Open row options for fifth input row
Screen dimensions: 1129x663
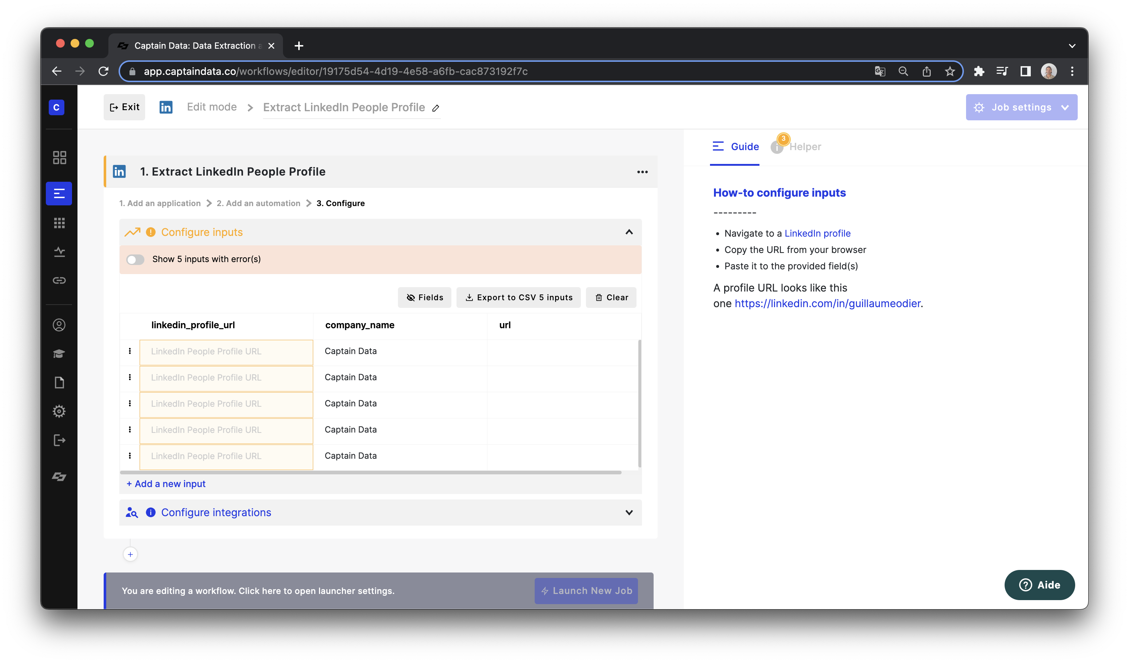point(130,455)
